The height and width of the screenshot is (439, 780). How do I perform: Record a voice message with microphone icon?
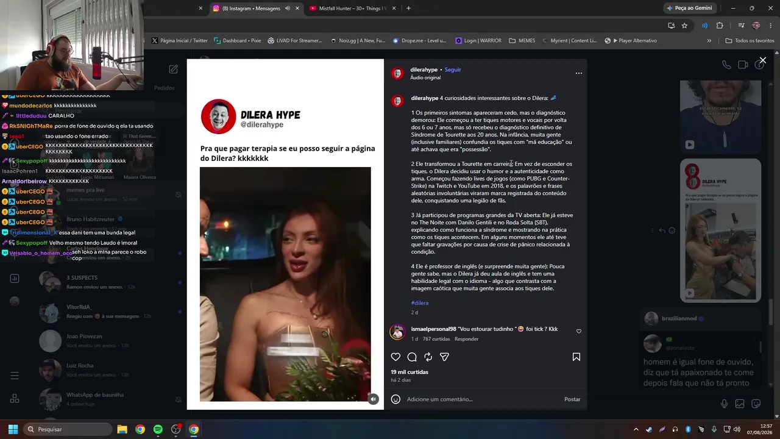point(724,404)
